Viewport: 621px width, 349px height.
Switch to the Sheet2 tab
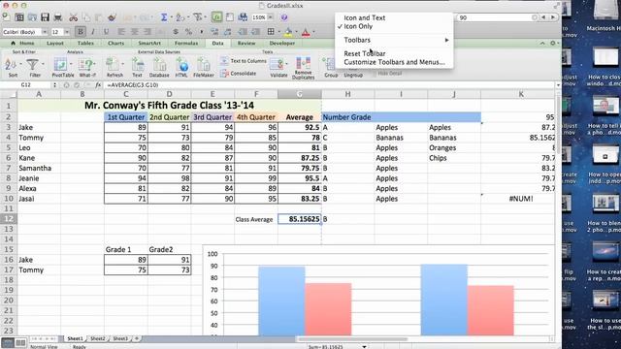(x=97, y=338)
